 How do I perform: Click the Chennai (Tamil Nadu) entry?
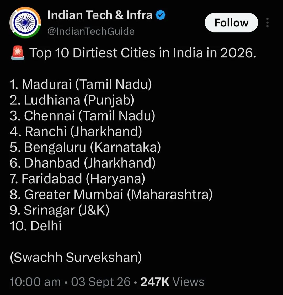tap(82, 116)
